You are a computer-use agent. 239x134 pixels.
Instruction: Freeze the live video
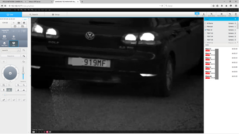[14, 37]
